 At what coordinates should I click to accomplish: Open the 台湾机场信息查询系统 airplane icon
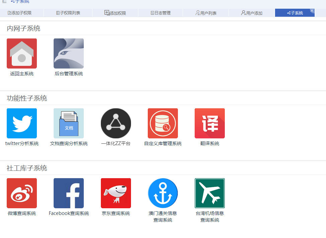point(210,193)
